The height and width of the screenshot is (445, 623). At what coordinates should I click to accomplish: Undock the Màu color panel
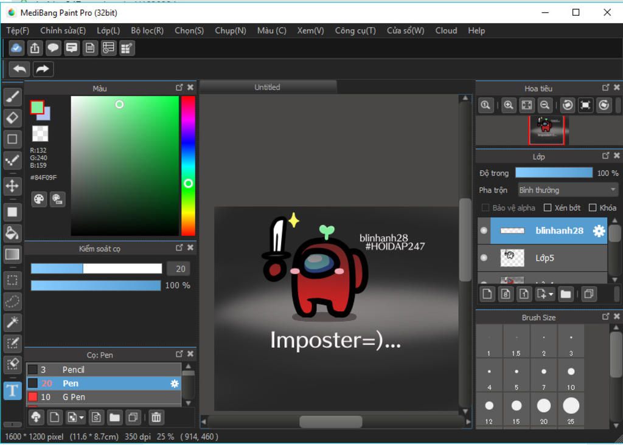pos(179,88)
